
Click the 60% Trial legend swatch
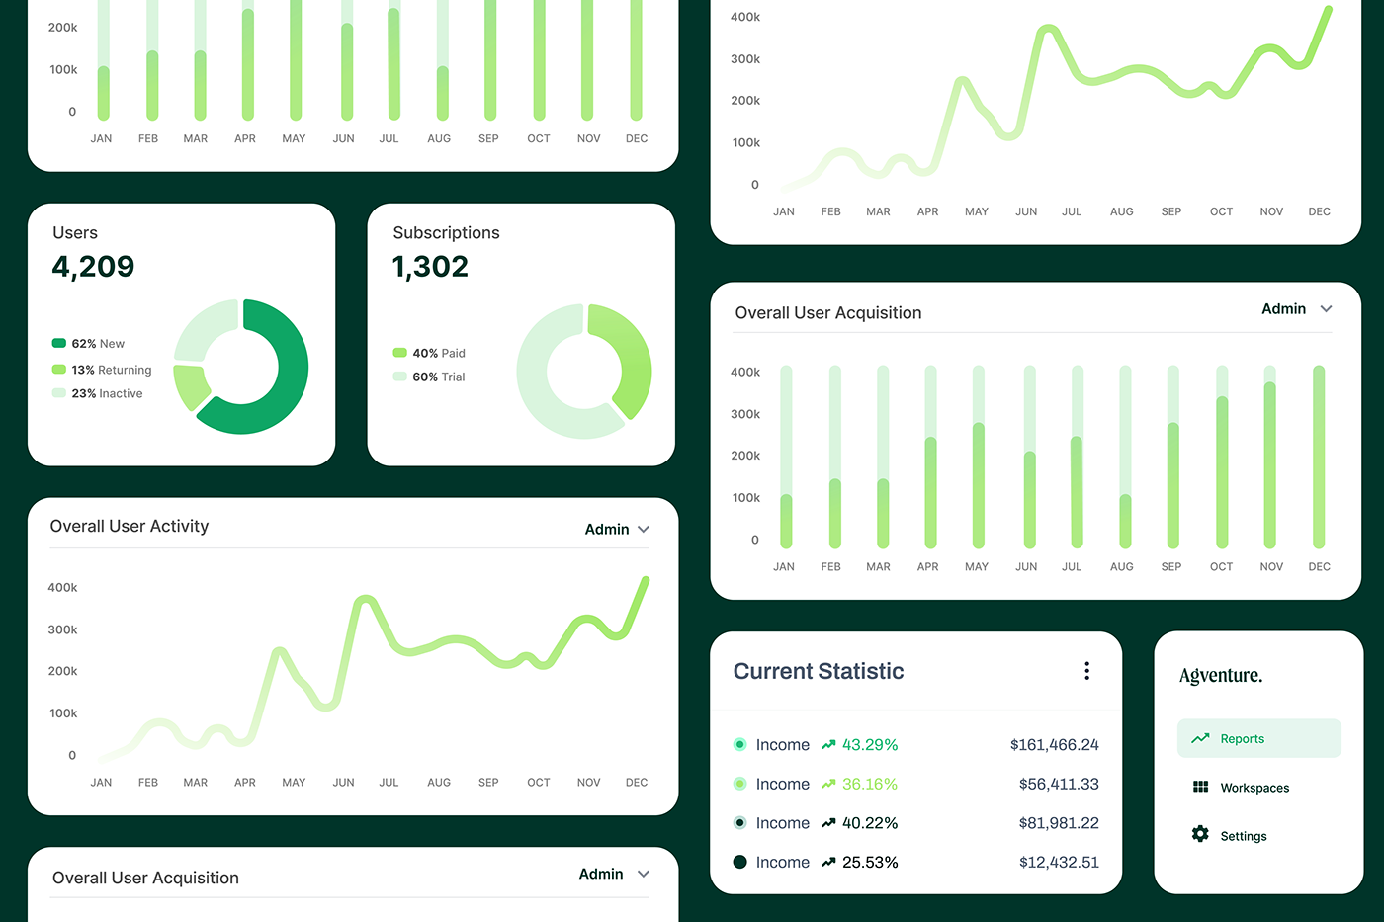pyautogui.click(x=400, y=376)
